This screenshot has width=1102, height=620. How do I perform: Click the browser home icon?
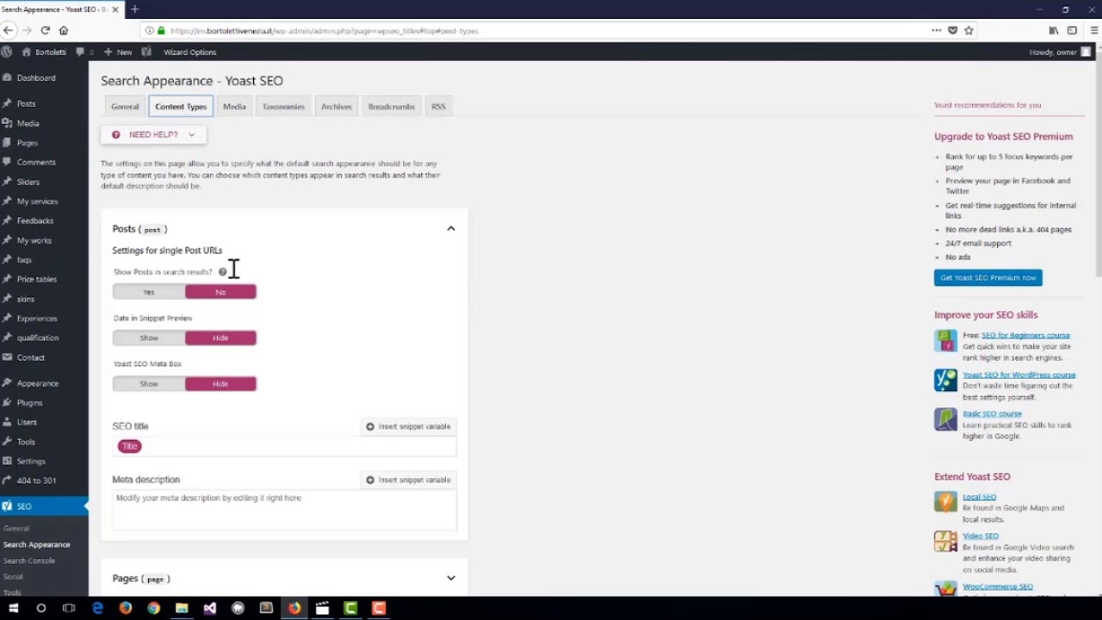(63, 30)
